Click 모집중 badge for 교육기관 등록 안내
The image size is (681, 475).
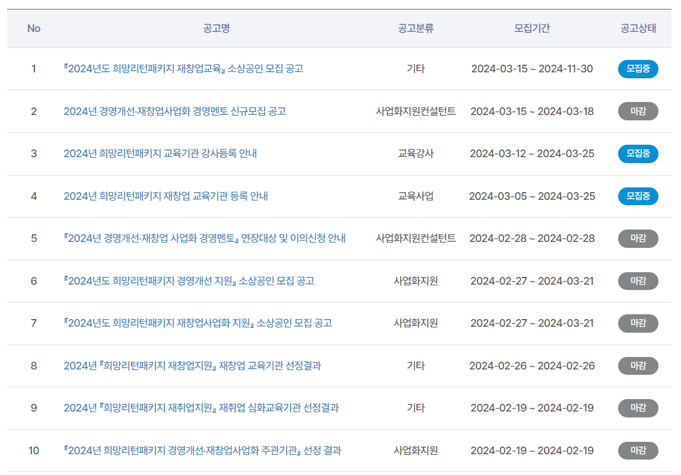(638, 196)
